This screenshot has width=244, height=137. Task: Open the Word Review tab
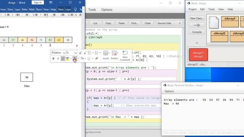click(39, 10)
